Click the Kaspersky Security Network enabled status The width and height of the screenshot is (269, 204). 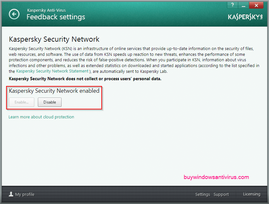click(x=54, y=91)
